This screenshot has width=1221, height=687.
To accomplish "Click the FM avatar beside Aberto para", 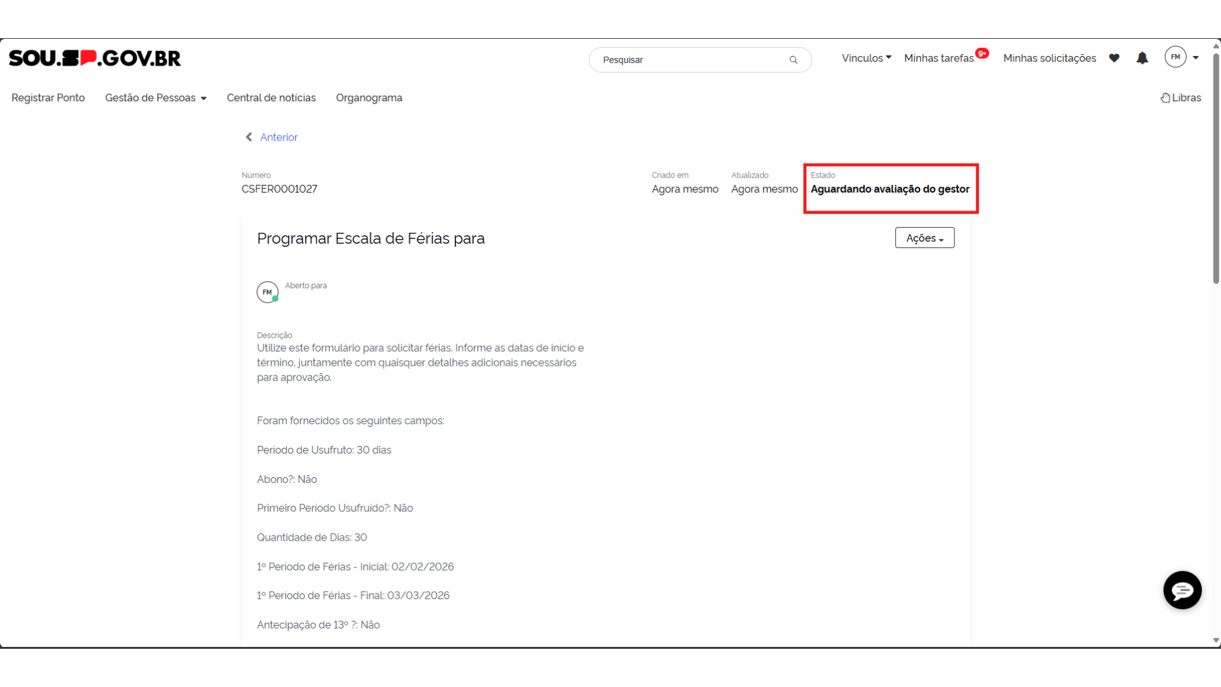I will pyautogui.click(x=267, y=292).
